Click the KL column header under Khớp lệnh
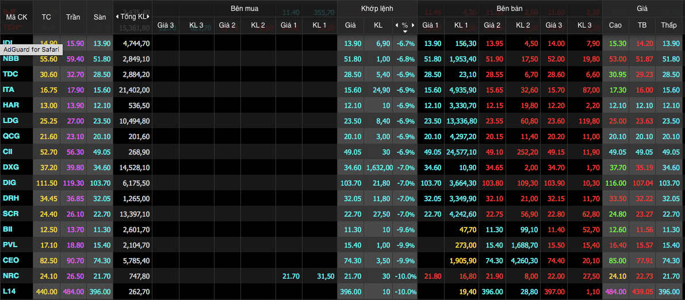The width and height of the screenshot is (685, 300). tap(378, 25)
